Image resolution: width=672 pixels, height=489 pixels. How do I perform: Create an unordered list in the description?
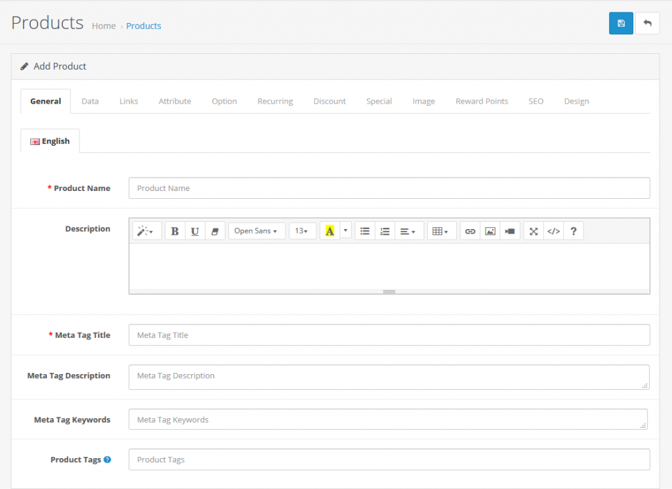point(364,230)
